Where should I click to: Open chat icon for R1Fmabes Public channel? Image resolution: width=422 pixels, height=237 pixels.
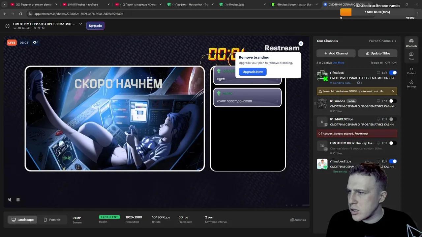pos(378,101)
